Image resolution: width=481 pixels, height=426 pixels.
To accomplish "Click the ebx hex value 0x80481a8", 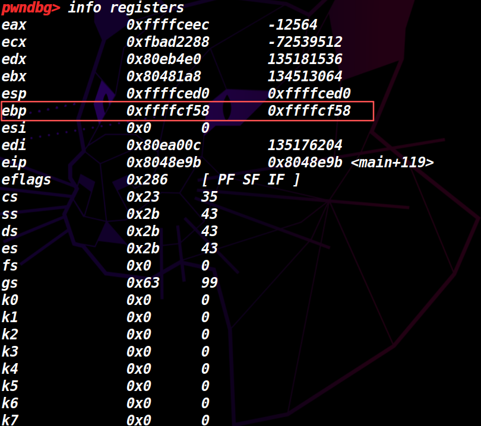I will click(163, 77).
